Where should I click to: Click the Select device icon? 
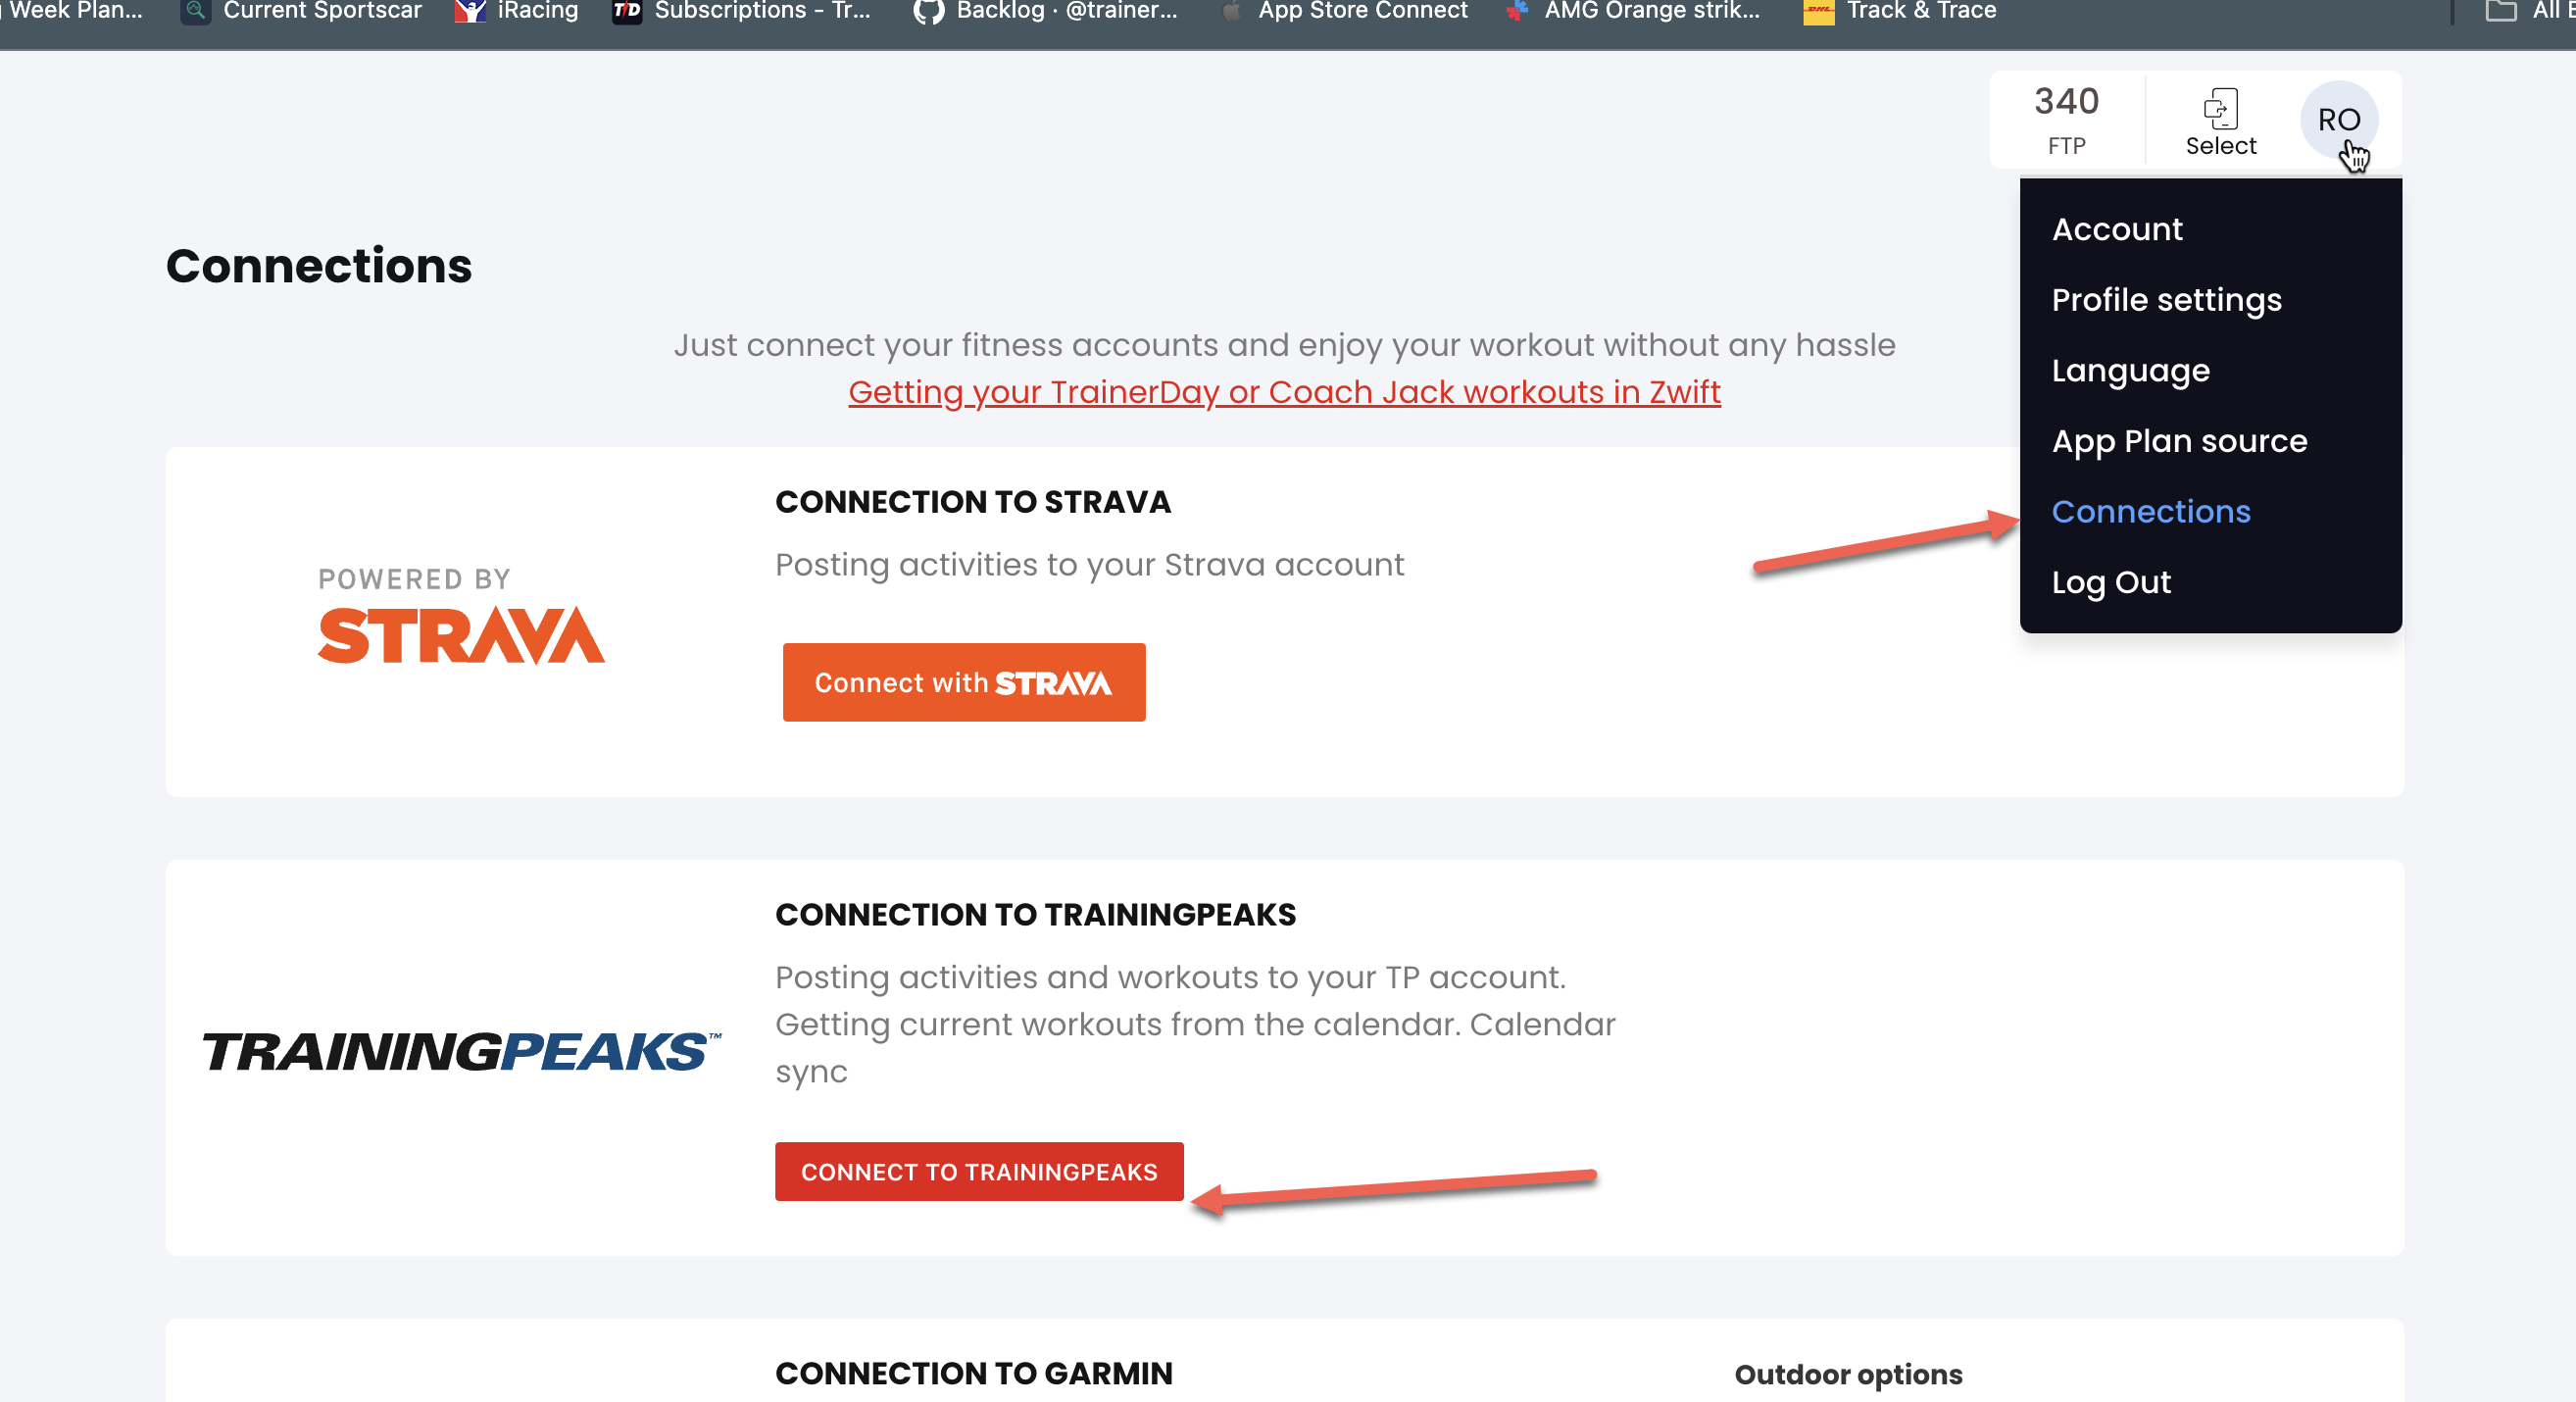pos(2220,122)
